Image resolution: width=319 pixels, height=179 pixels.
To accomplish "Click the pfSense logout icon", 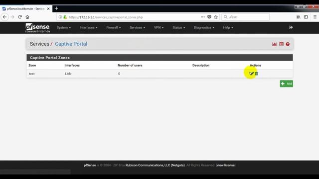I will (x=291, y=27).
